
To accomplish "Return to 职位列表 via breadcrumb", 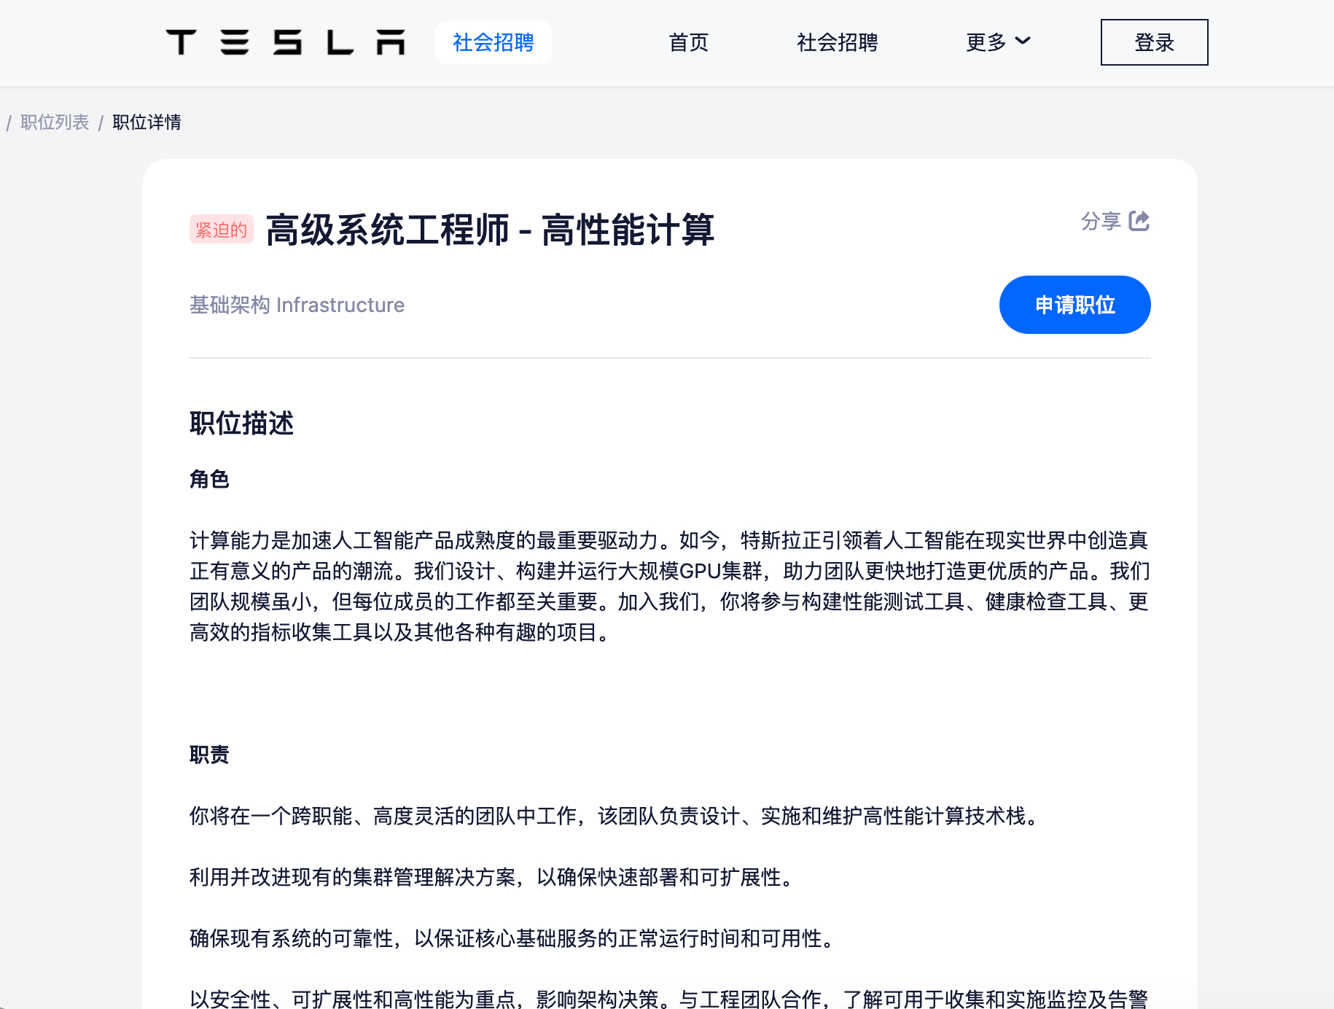I will (55, 122).
